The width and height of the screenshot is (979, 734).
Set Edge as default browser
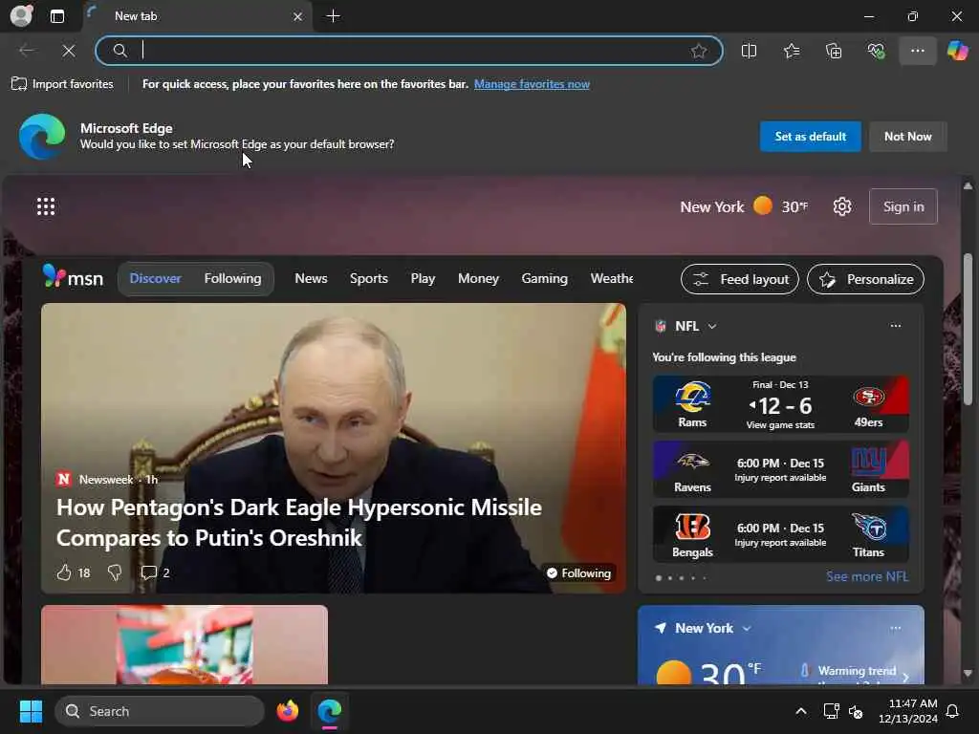(x=811, y=136)
